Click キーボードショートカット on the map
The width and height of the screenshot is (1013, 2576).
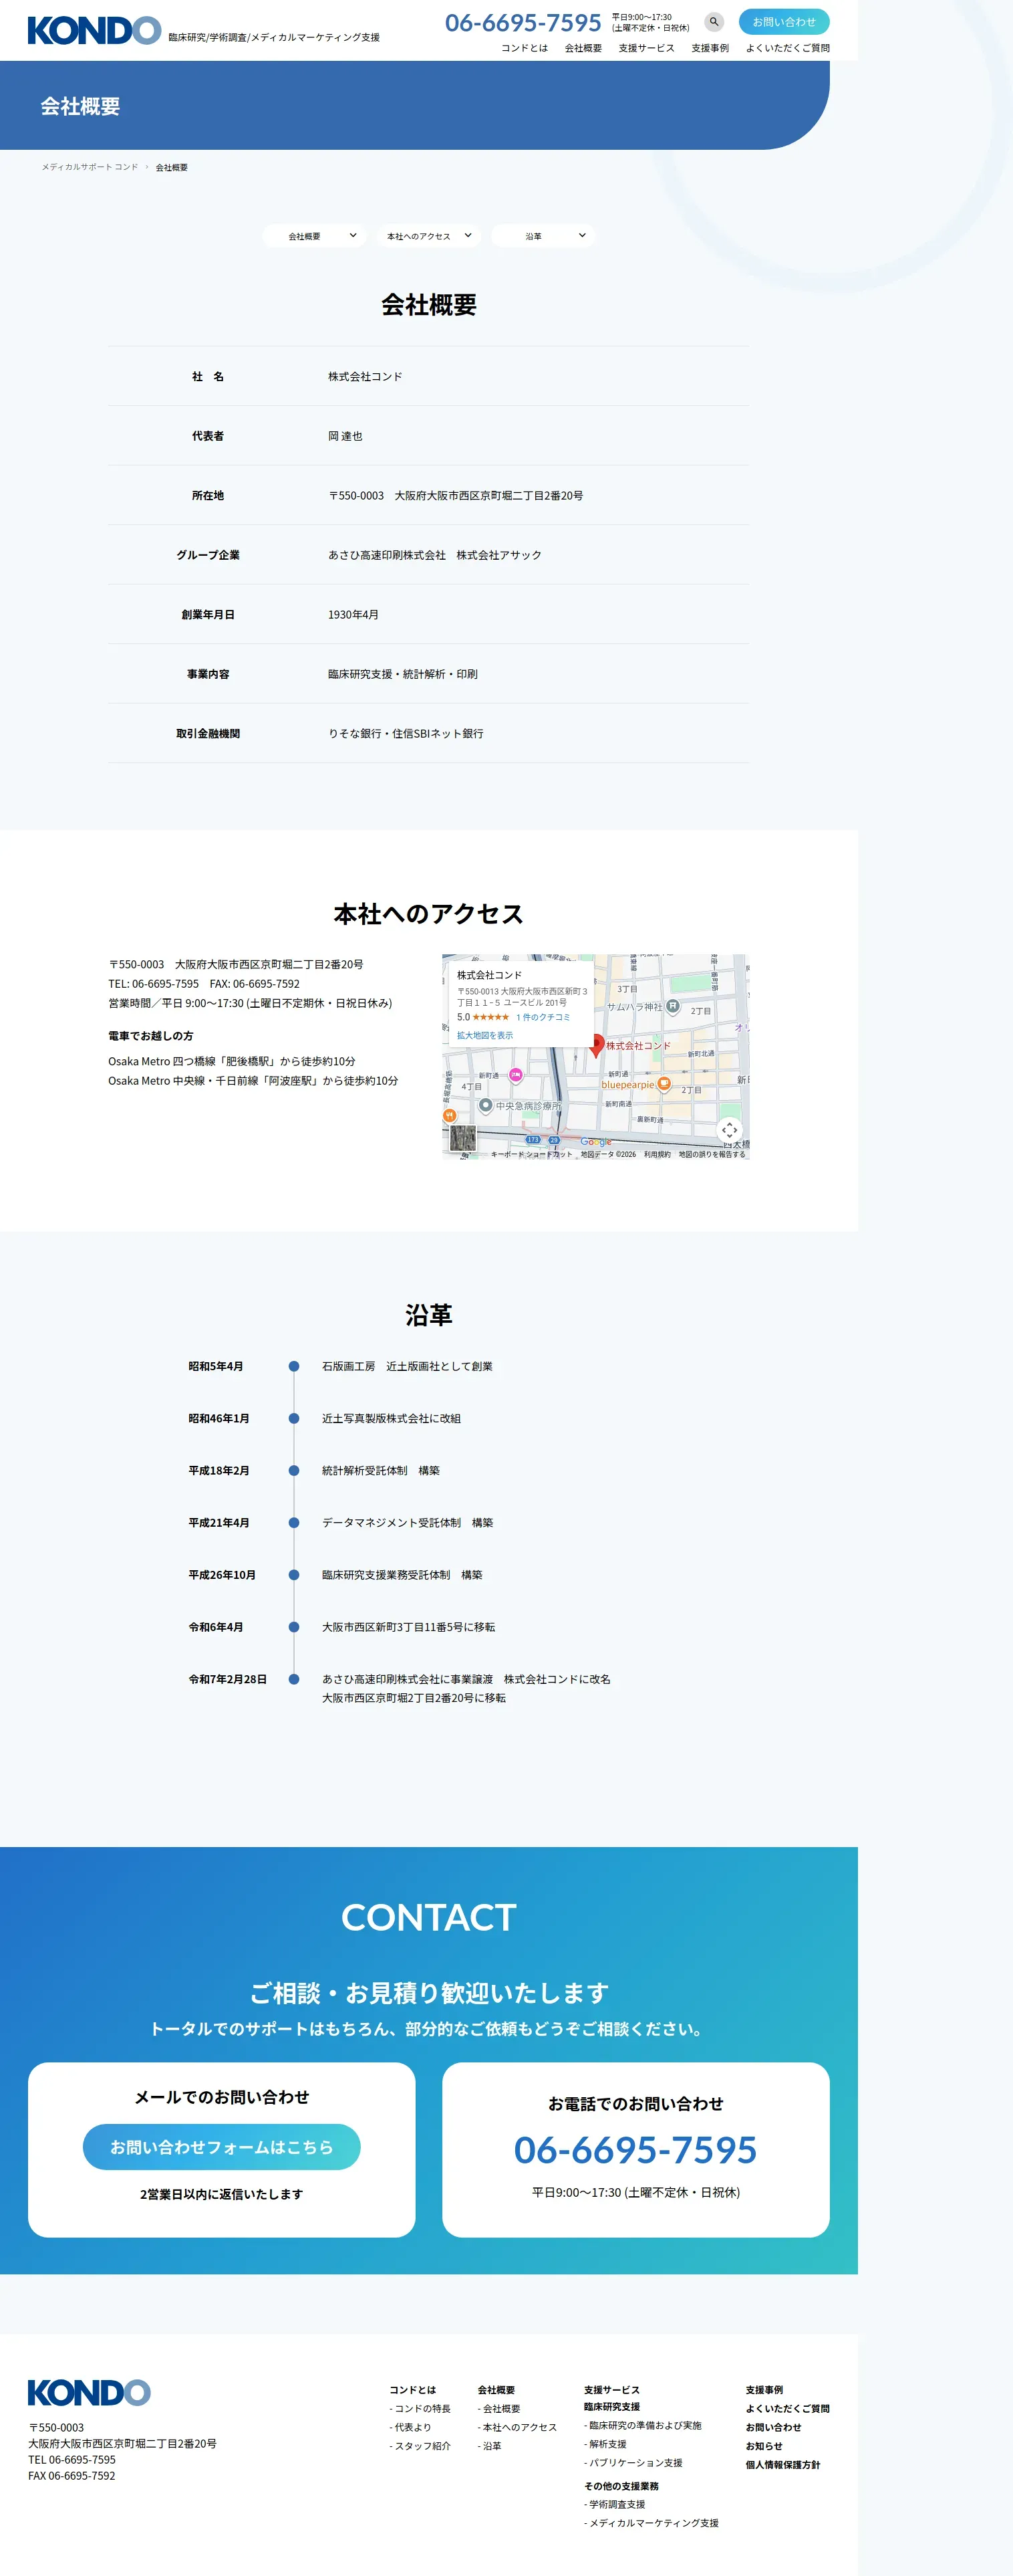click(531, 1154)
